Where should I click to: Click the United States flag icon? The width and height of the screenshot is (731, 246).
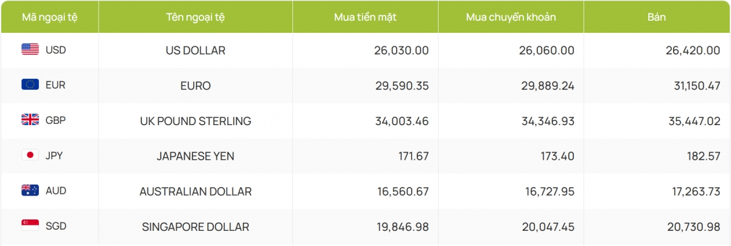click(x=30, y=50)
